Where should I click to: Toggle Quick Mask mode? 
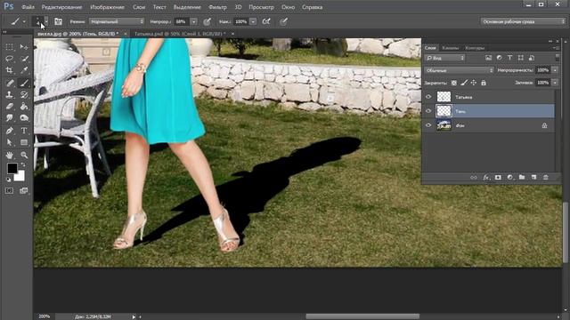coord(10,190)
